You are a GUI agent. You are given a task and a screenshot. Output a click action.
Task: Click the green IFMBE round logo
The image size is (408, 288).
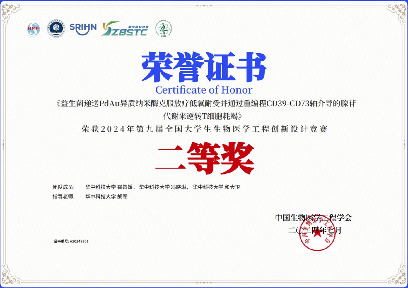click(x=163, y=29)
